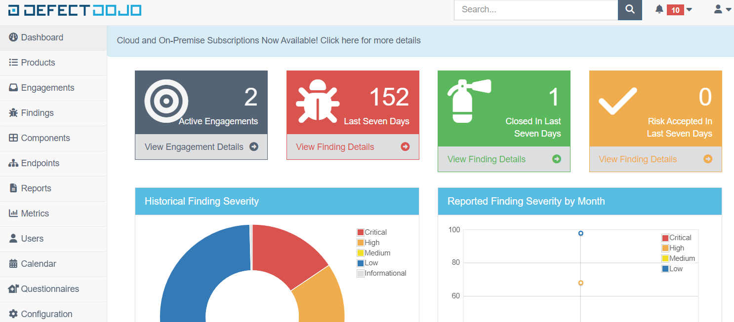734x322 pixels.
Task: Click the target icon on Active Engagements card
Action: (x=166, y=101)
